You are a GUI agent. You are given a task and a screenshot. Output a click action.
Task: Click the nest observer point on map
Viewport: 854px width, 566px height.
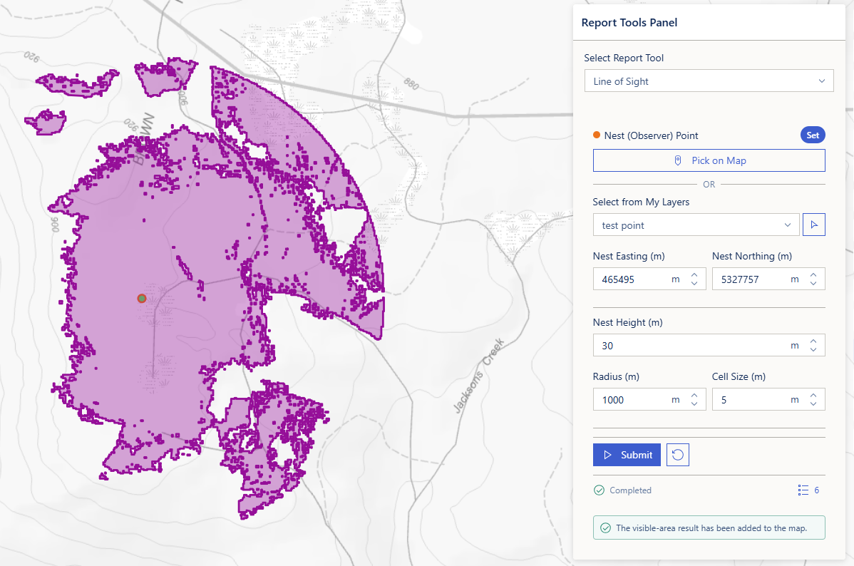click(142, 298)
